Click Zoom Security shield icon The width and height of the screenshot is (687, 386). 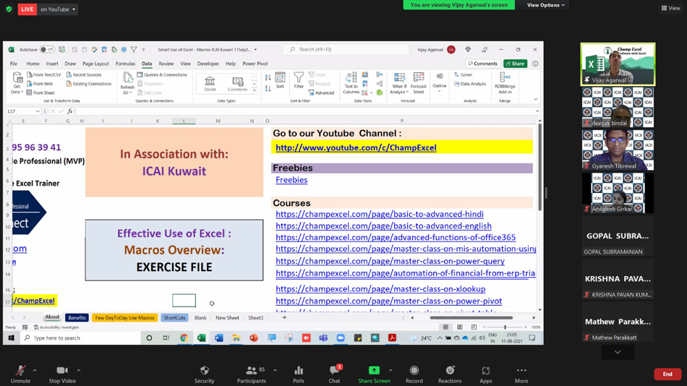point(204,374)
